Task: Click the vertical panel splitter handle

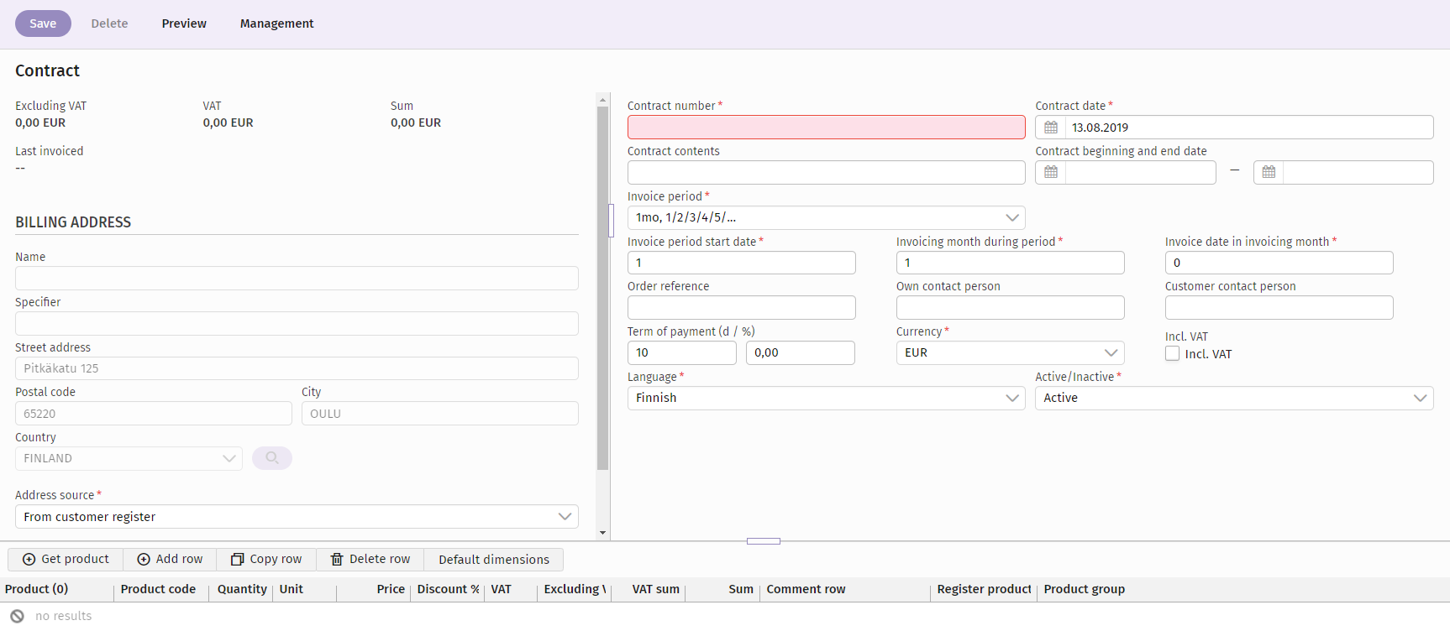Action: pyautogui.click(x=611, y=221)
